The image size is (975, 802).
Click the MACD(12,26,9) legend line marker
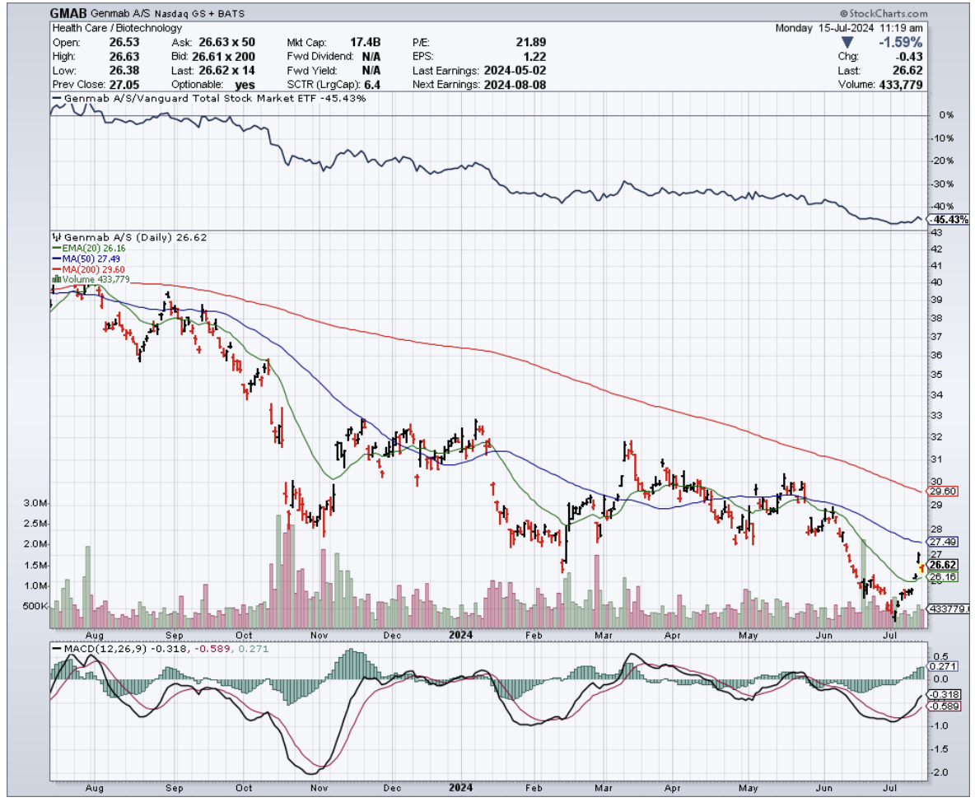[56, 649]
